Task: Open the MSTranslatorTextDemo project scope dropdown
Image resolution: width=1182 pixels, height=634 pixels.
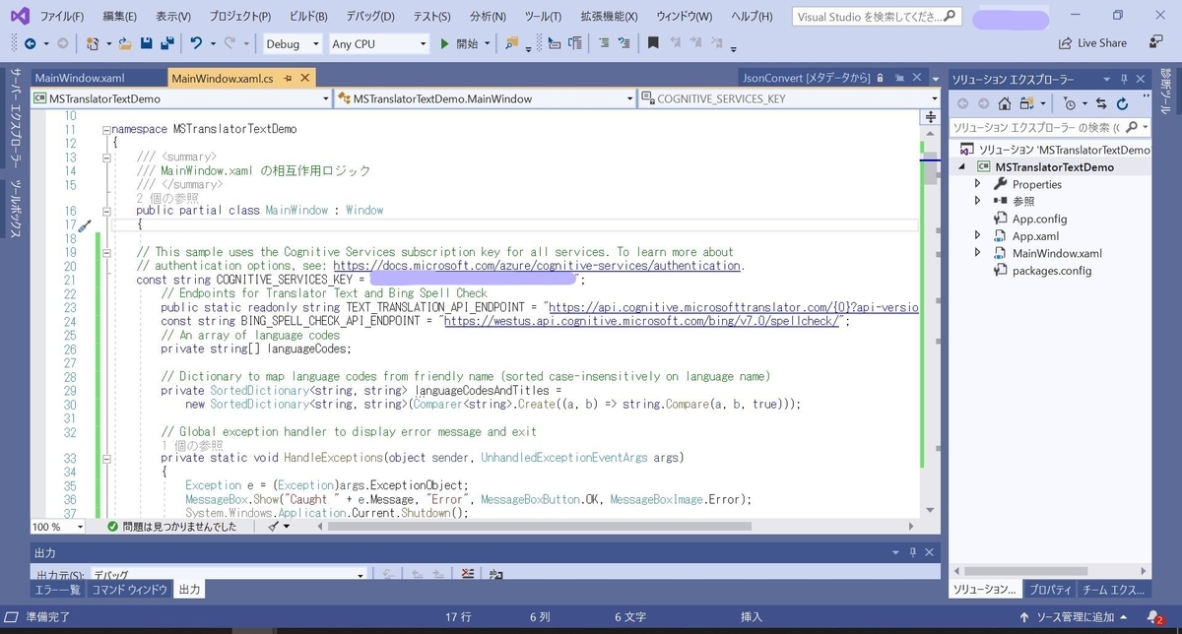Action: (x=181, y=98)
